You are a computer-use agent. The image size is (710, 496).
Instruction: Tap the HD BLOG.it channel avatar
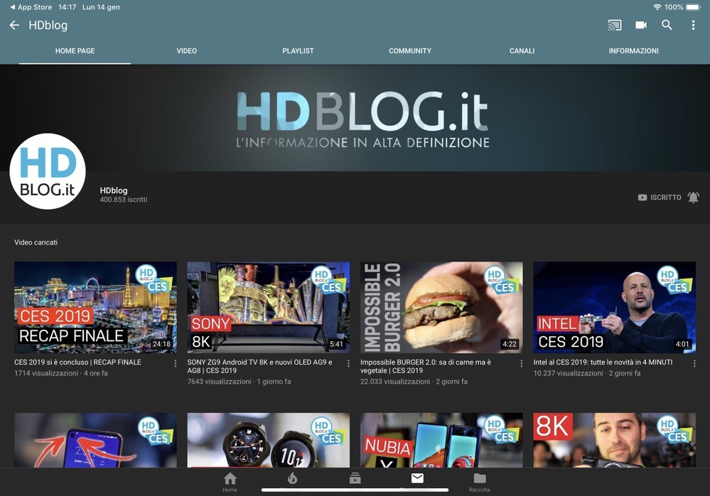[x=48, y=171]
